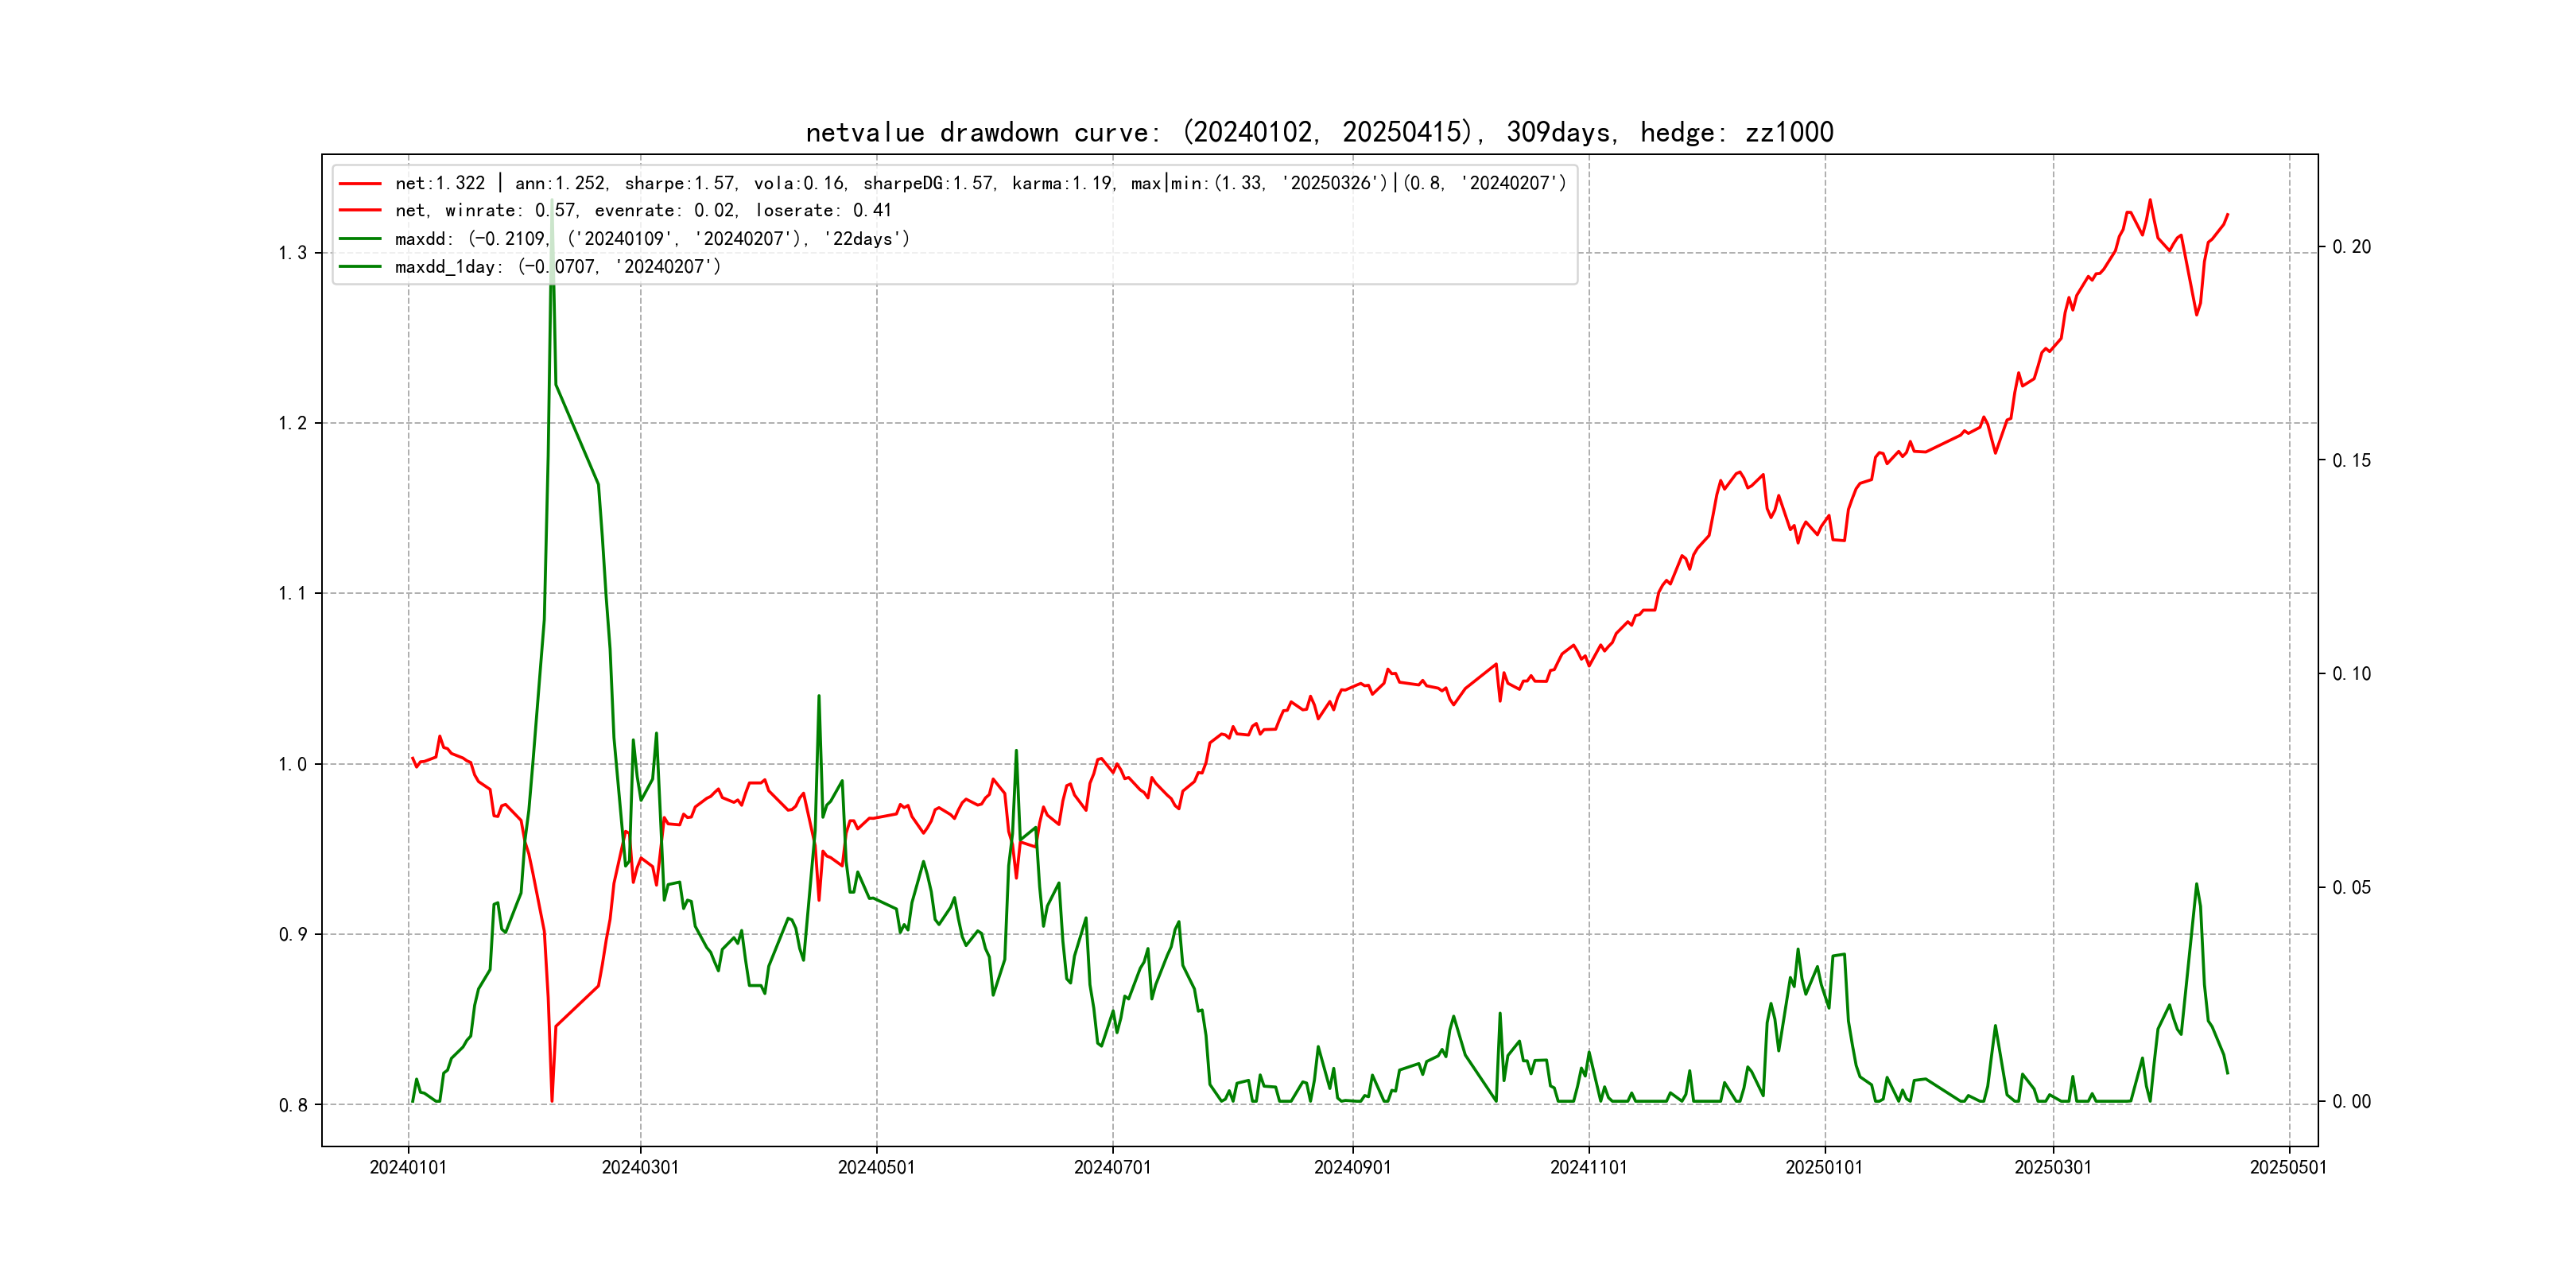Click the chart title text
2576x1288 pixels.
click(x=1319, y=133)
